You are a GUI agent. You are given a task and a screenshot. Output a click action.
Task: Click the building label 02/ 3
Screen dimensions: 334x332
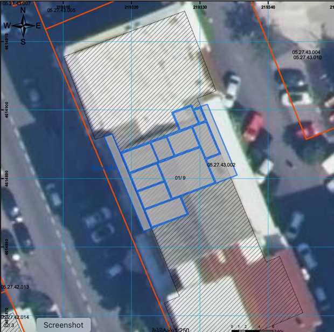pos(9,325)
